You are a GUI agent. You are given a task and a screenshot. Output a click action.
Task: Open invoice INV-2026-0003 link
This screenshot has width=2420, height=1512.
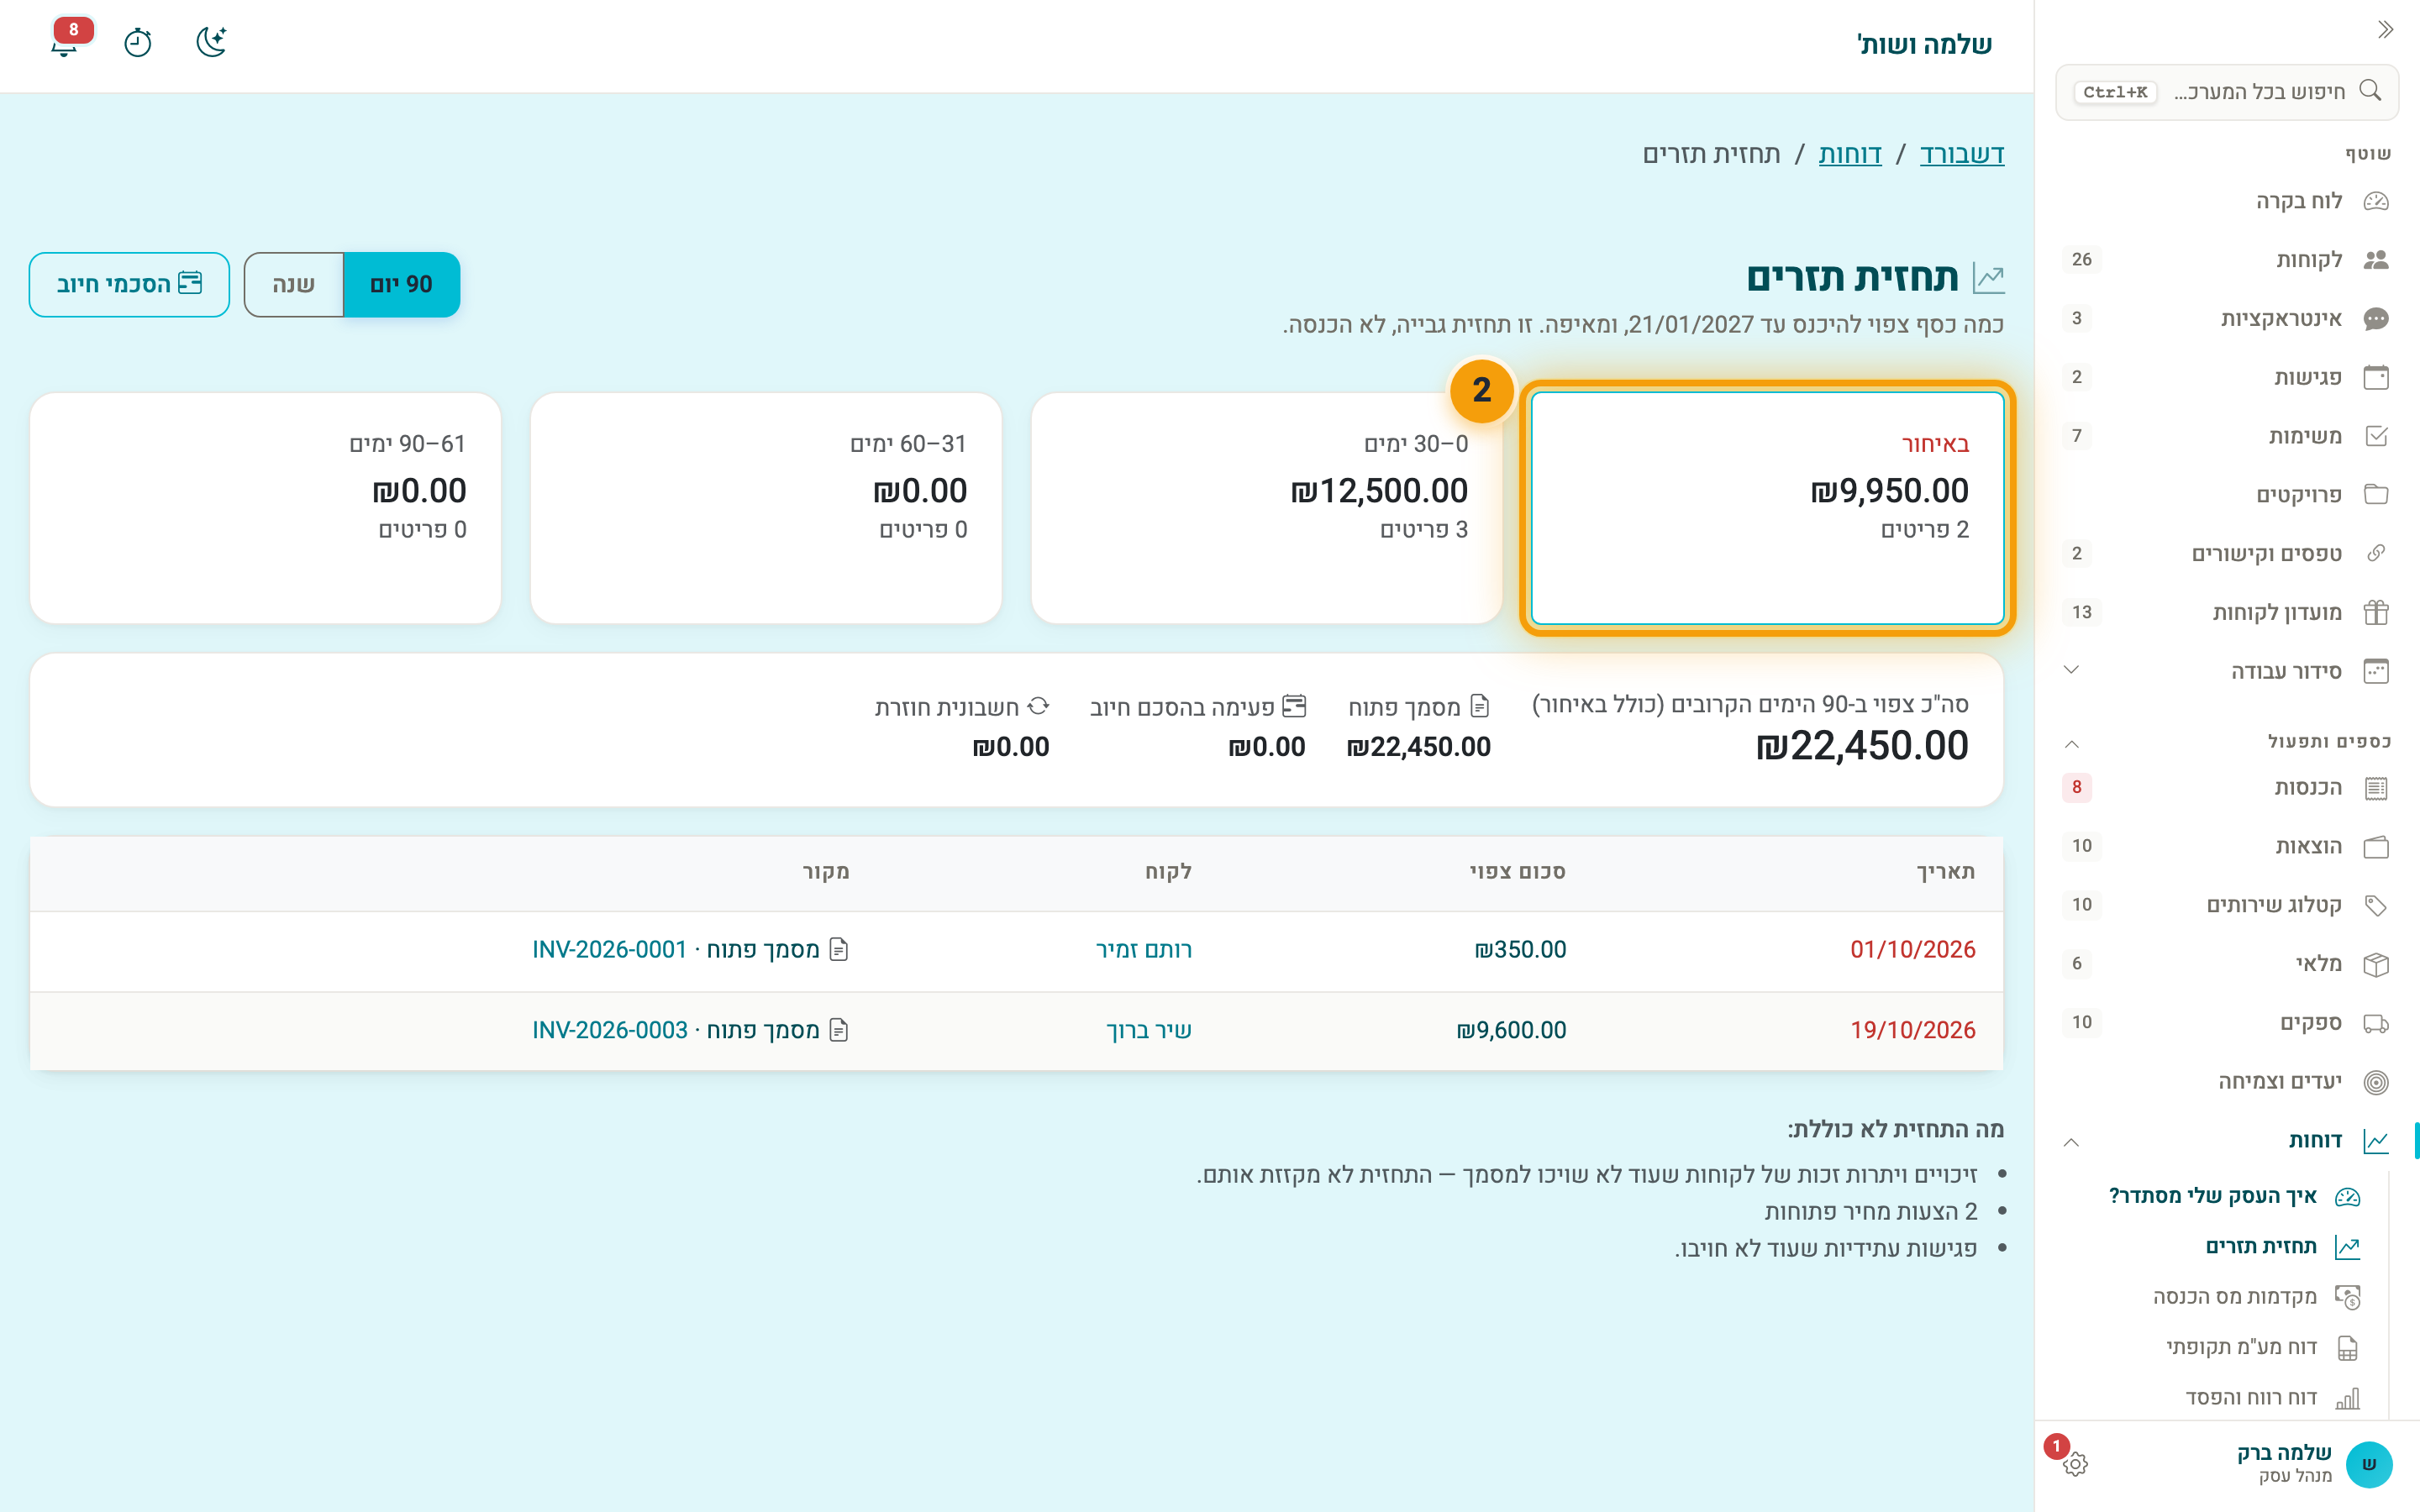pyautogui.click(x=610, y=1031)
